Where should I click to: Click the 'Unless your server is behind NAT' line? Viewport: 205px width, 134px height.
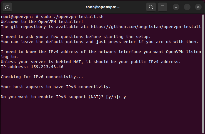pyautogui.click(x=91, y=62)
